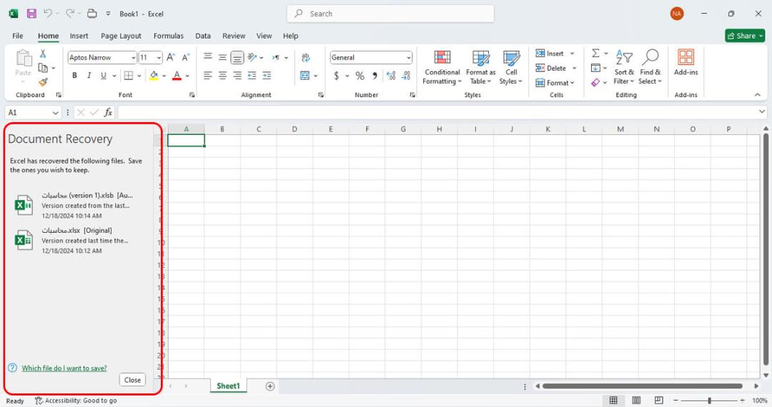
Task: Apply Percent Style format
Action: 360,76
